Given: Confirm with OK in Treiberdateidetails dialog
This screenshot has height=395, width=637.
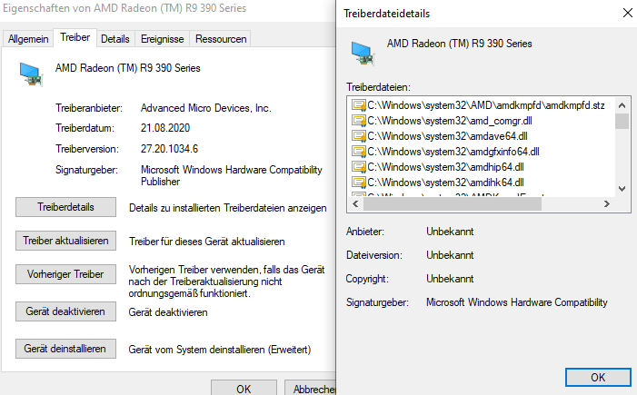Looking at the screenshot, I should pos(598,378).
